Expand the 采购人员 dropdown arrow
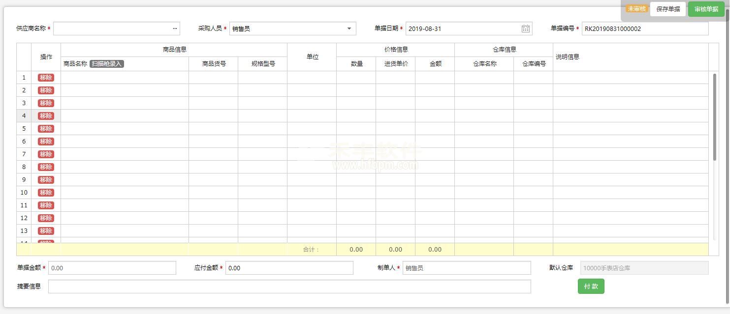This screenshot has width=730, height=314. pos(349,29)
